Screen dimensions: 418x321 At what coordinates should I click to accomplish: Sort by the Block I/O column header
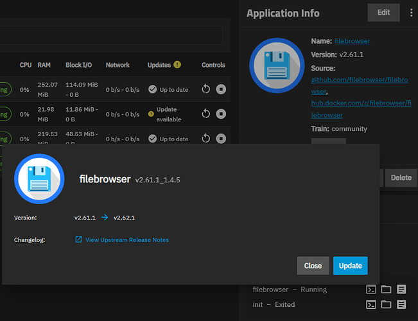(79, 65)
